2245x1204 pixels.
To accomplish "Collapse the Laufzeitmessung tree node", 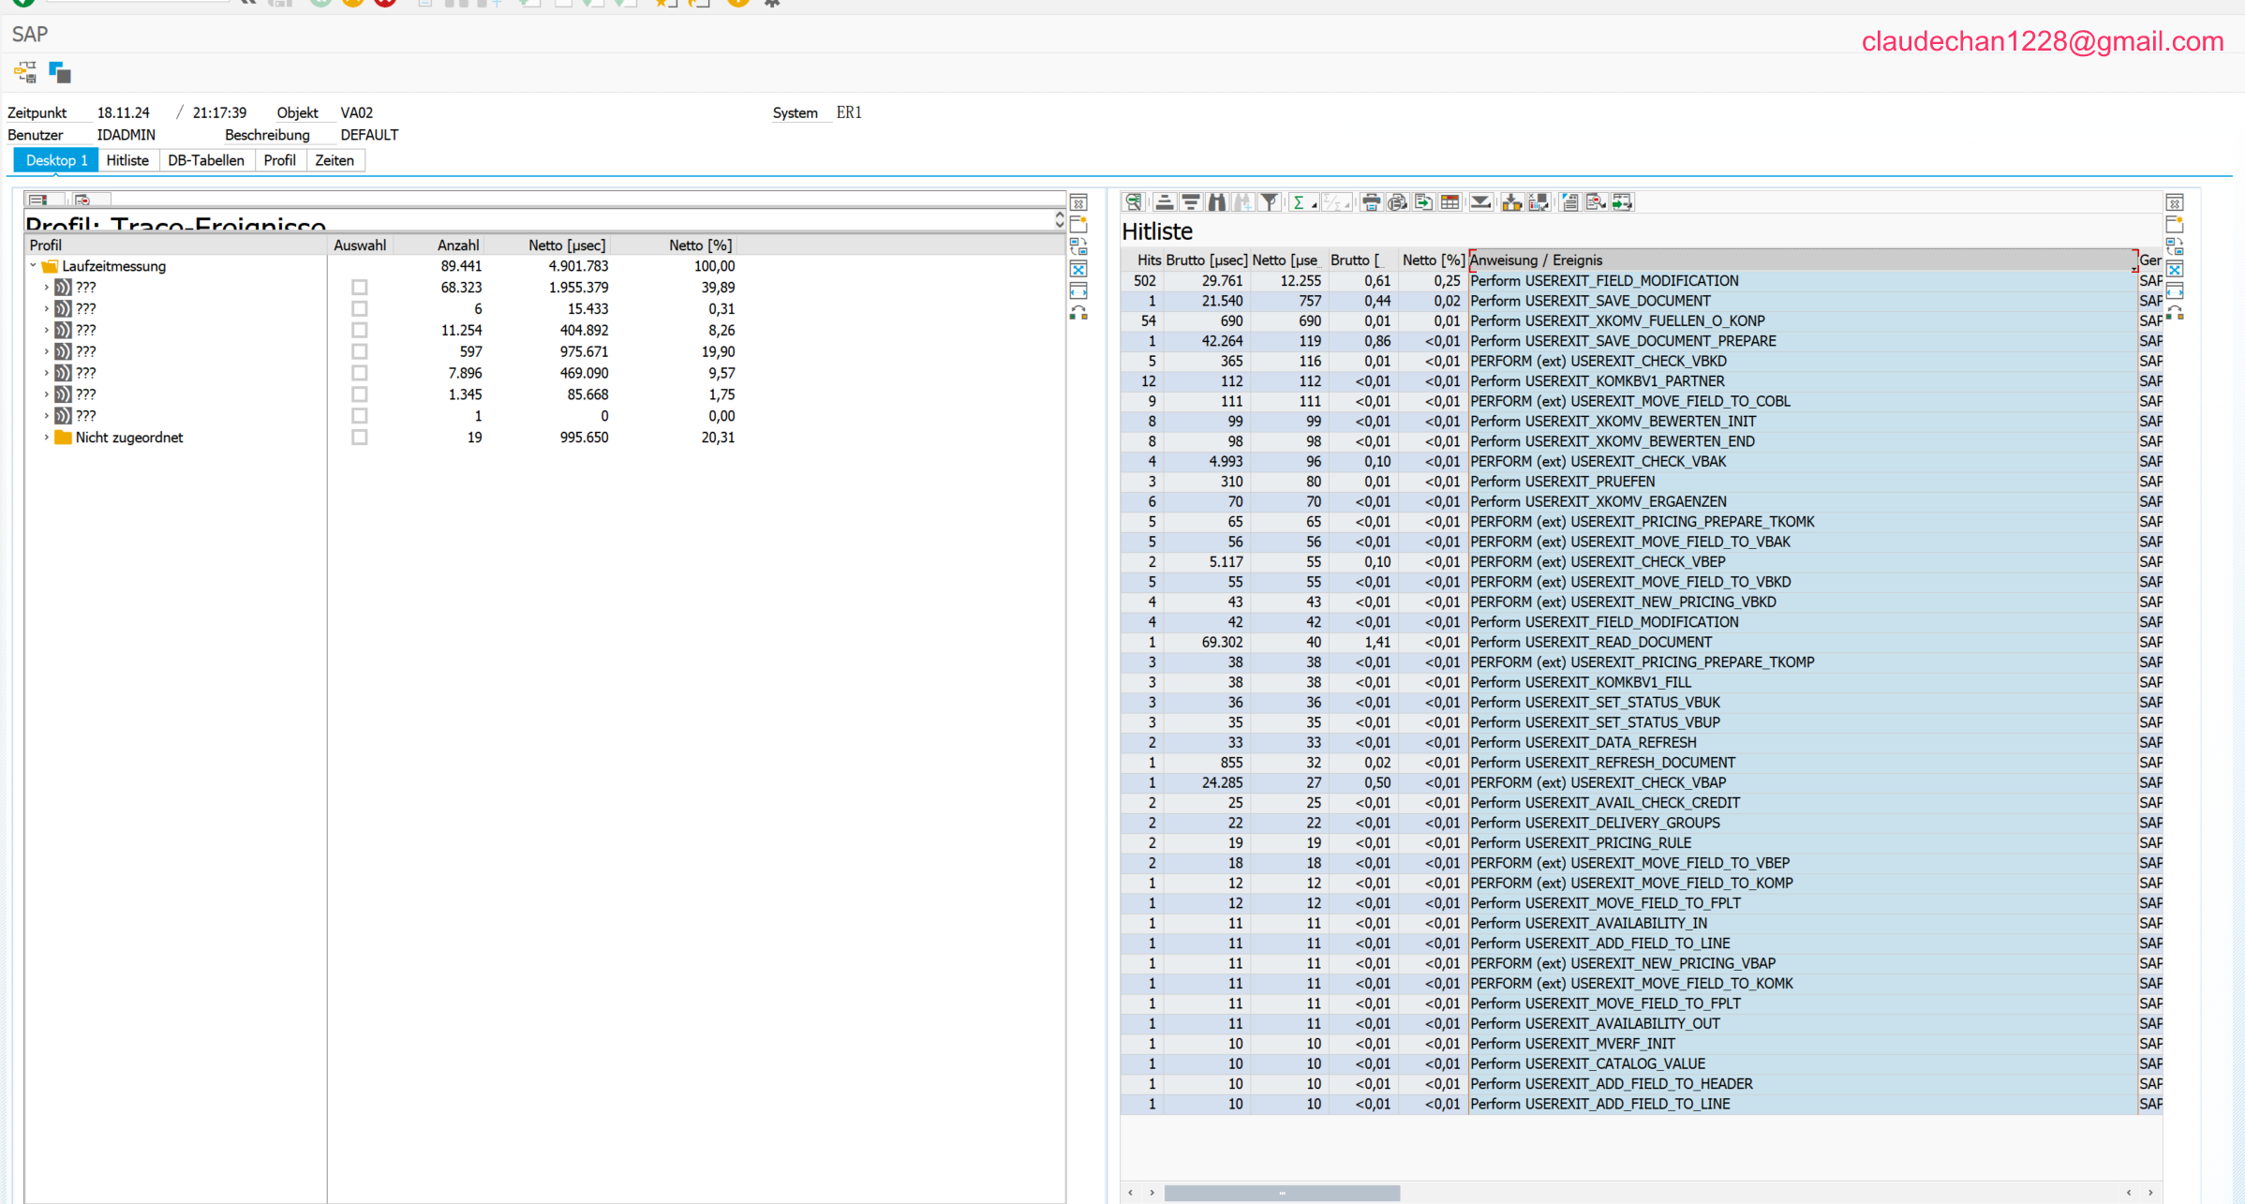I will coord(34,266).
